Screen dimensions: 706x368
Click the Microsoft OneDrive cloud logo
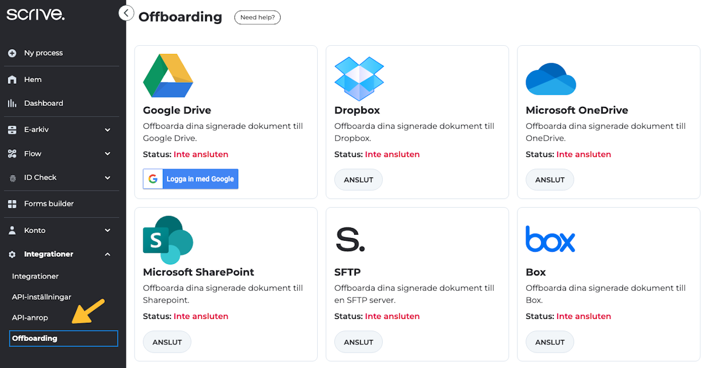tap(551, 79)
